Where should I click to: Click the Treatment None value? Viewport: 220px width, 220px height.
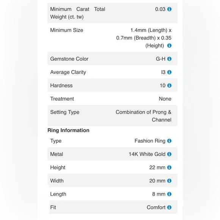165,99
